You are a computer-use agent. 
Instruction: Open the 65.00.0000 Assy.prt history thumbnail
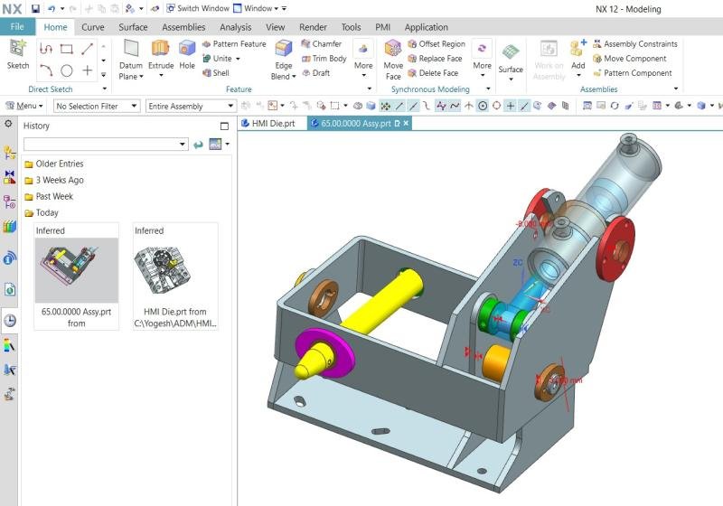[76, 270]
